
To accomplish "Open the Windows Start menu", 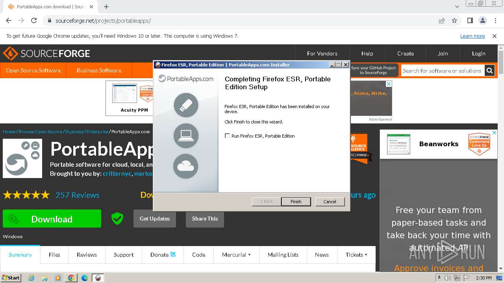I will tap(11, 278).
